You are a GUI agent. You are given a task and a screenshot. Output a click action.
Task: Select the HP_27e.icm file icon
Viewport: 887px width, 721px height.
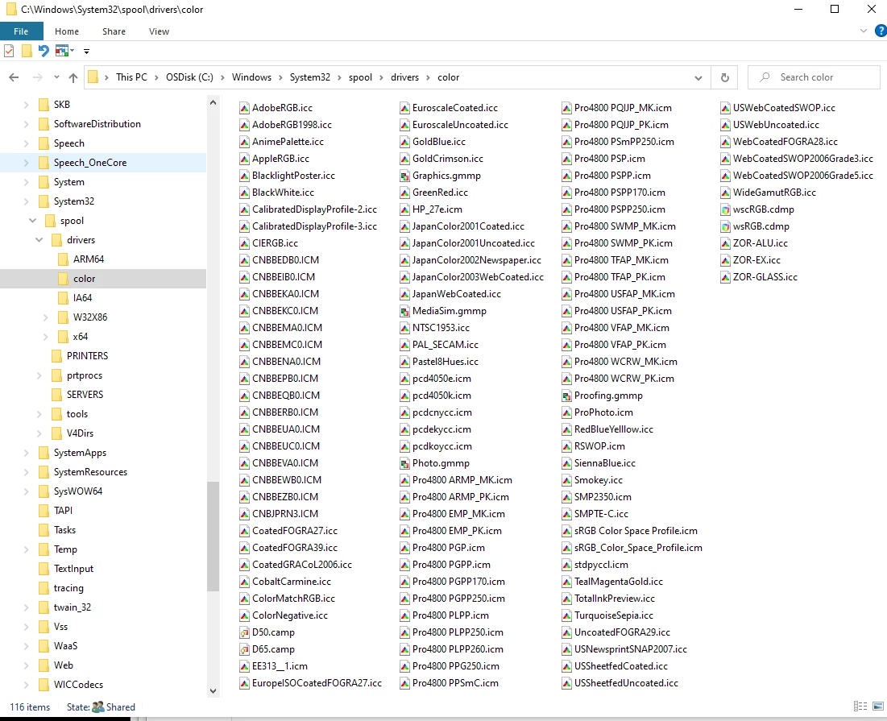404,209
